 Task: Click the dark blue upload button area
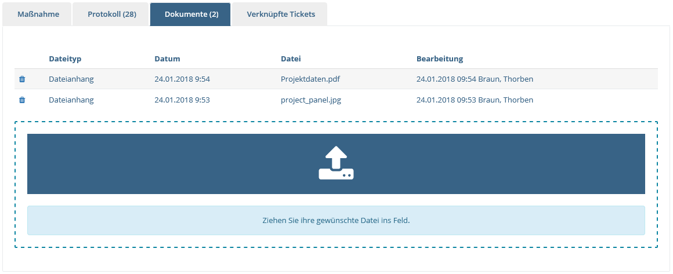pos(336,164)
